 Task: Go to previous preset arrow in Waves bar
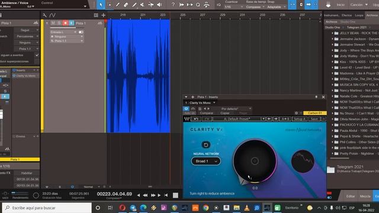tap(269, 119)
